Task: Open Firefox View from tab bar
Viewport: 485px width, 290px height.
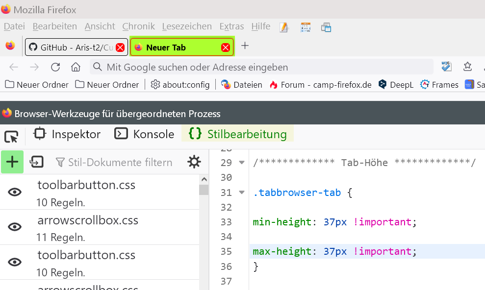Action: pyautogui.click(x=10, y=46)
